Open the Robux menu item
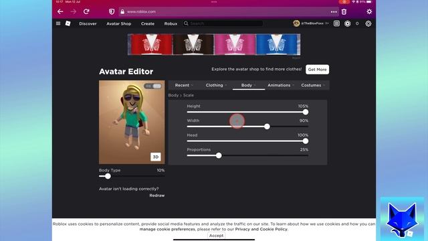 point(171,24)
